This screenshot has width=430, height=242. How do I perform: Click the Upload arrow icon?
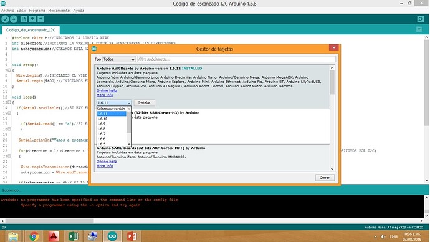[14, 19]
